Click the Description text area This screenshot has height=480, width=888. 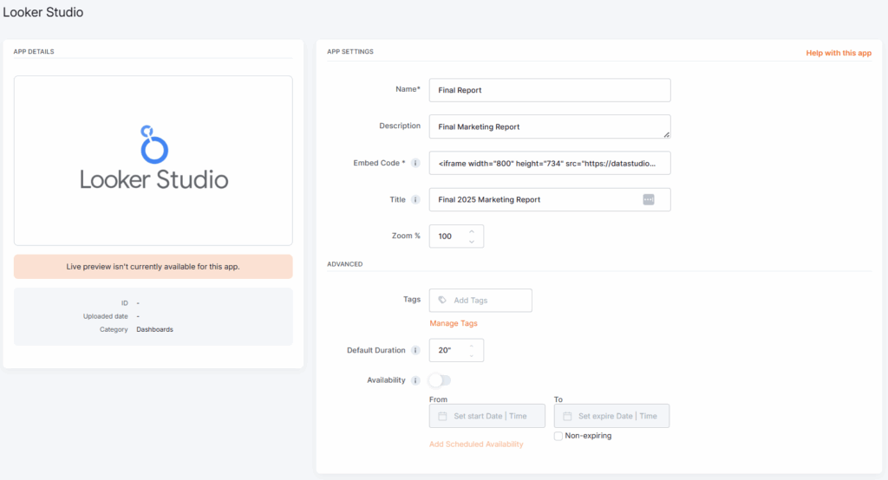[550, 126]
